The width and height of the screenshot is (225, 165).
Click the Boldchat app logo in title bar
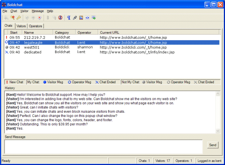click(4, 5)
